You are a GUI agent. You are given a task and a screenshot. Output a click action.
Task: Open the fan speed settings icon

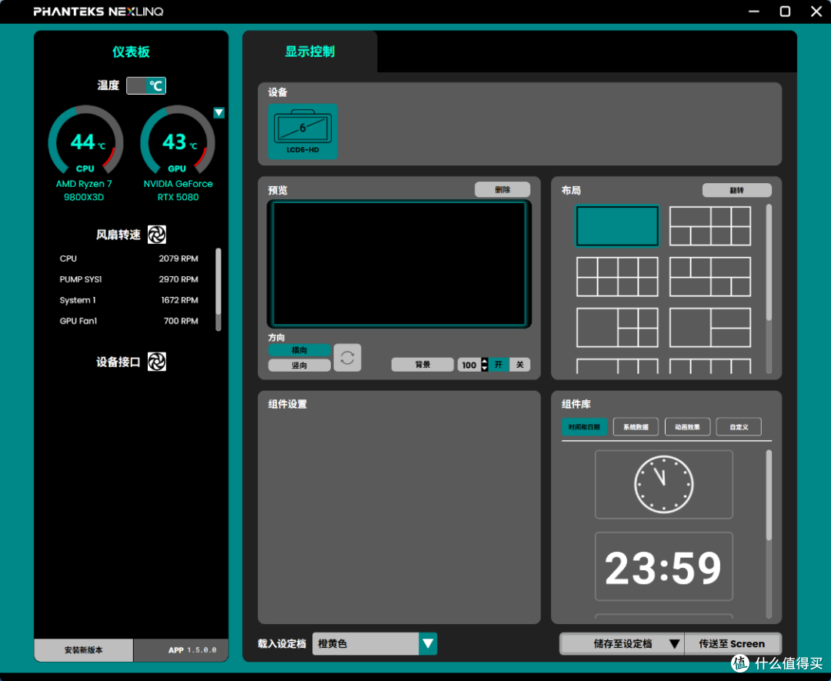click(x=157, y=234)
